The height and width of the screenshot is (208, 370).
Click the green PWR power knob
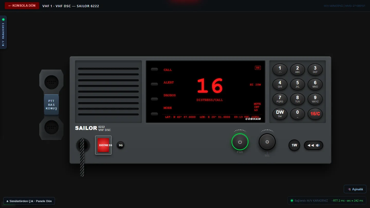coord(240,142)
